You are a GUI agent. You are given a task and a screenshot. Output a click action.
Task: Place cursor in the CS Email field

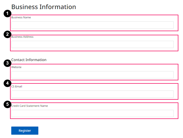(92, 94)
